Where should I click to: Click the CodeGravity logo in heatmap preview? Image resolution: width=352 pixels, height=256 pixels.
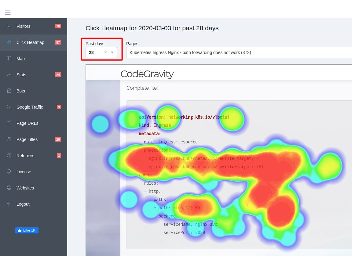(147, 74)
